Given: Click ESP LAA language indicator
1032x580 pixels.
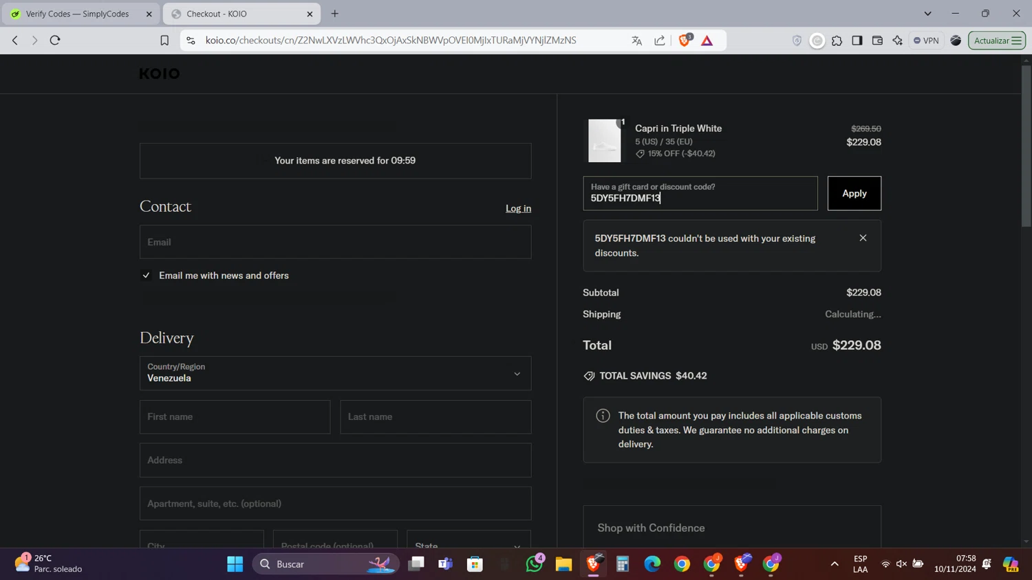Looking at the screenshot, I should tap(860, 564).
